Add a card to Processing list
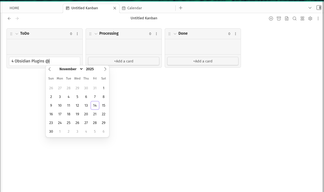 coord(123,61)
